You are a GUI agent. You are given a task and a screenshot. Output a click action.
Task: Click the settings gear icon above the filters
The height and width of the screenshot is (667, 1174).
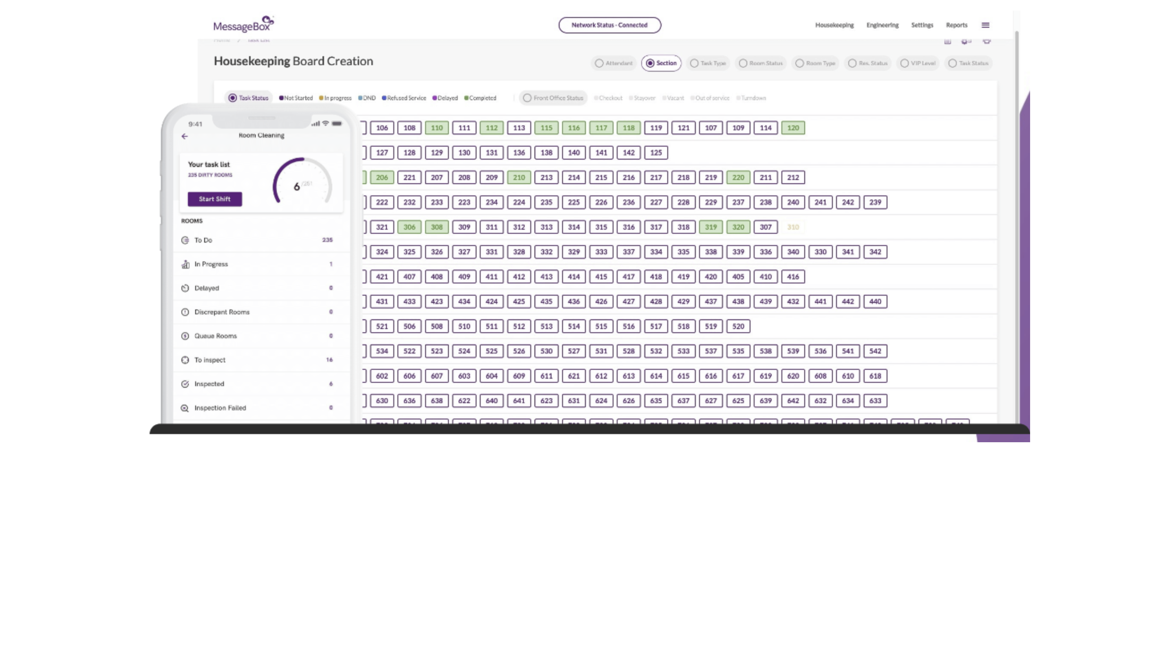(x=965, y=41)
